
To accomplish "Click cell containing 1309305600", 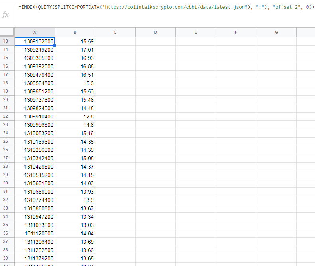I will click(35, 58).
